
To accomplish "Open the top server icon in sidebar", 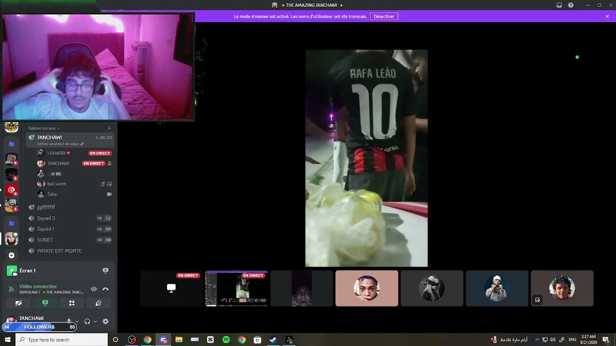I will (x=12, y=127).
